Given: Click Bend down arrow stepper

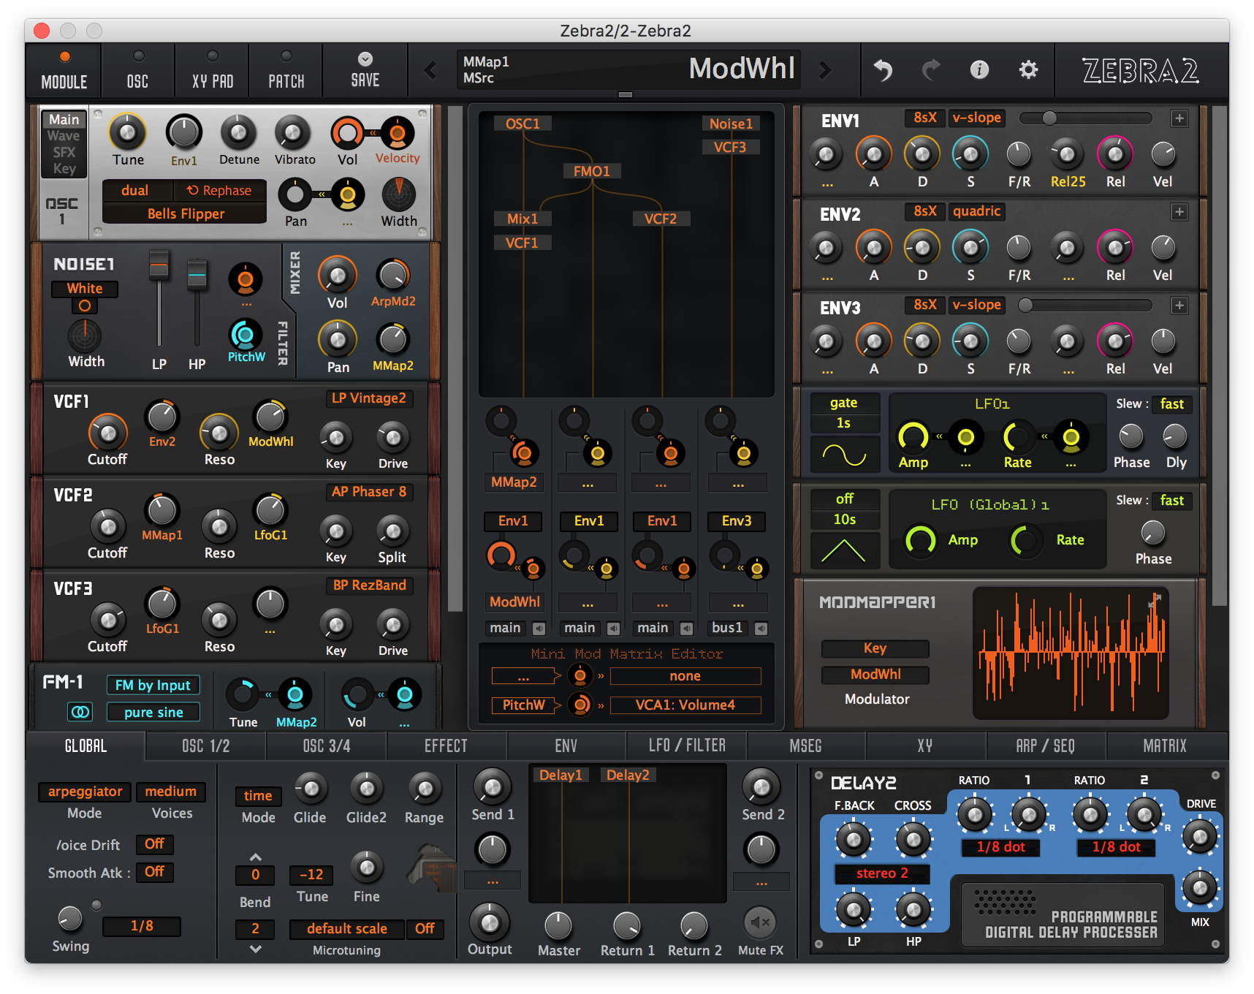Looking at the screenshot, I should (255, 949).
